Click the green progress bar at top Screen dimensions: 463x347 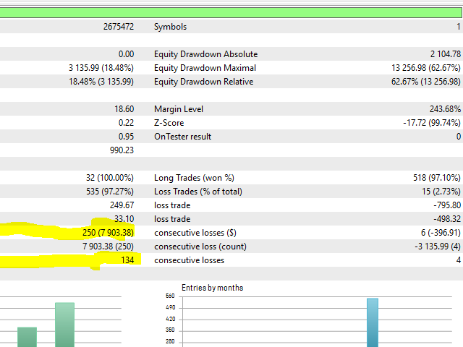pos(231,12)
